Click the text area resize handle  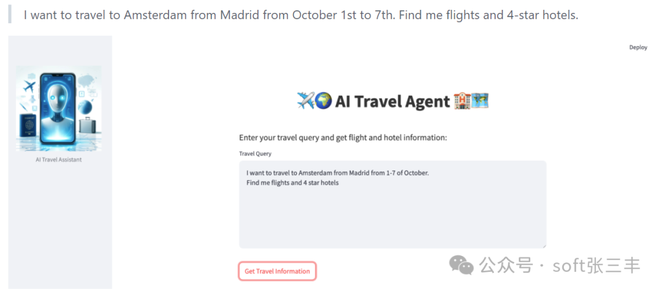coord(542,245)
